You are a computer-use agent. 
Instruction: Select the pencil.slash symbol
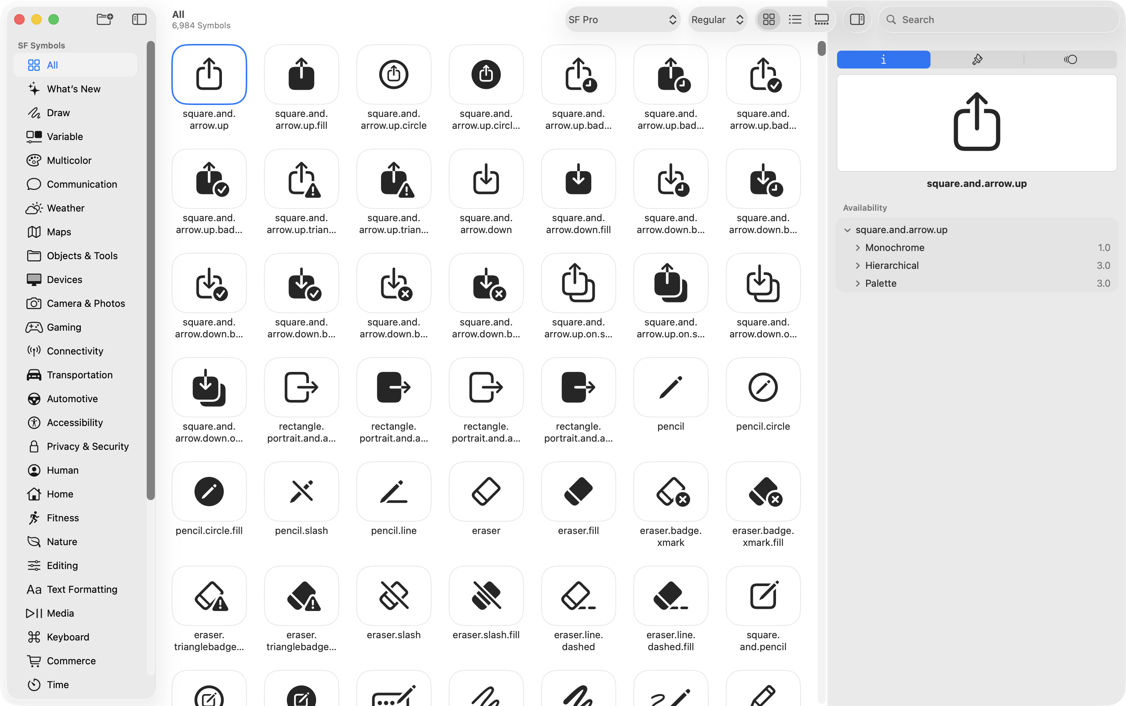[301, 492]
